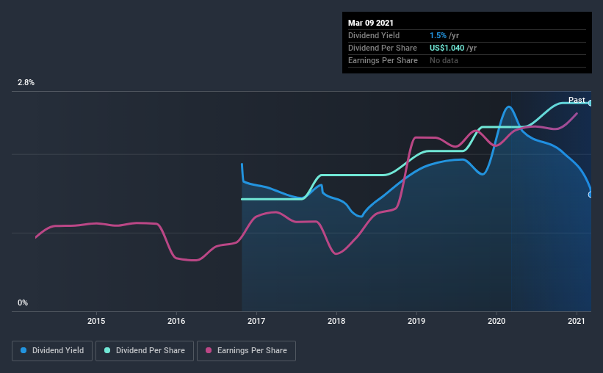Click the 2020 x-axis label
The height and width of the screenshot is (373, 603).
pos(497,321)
